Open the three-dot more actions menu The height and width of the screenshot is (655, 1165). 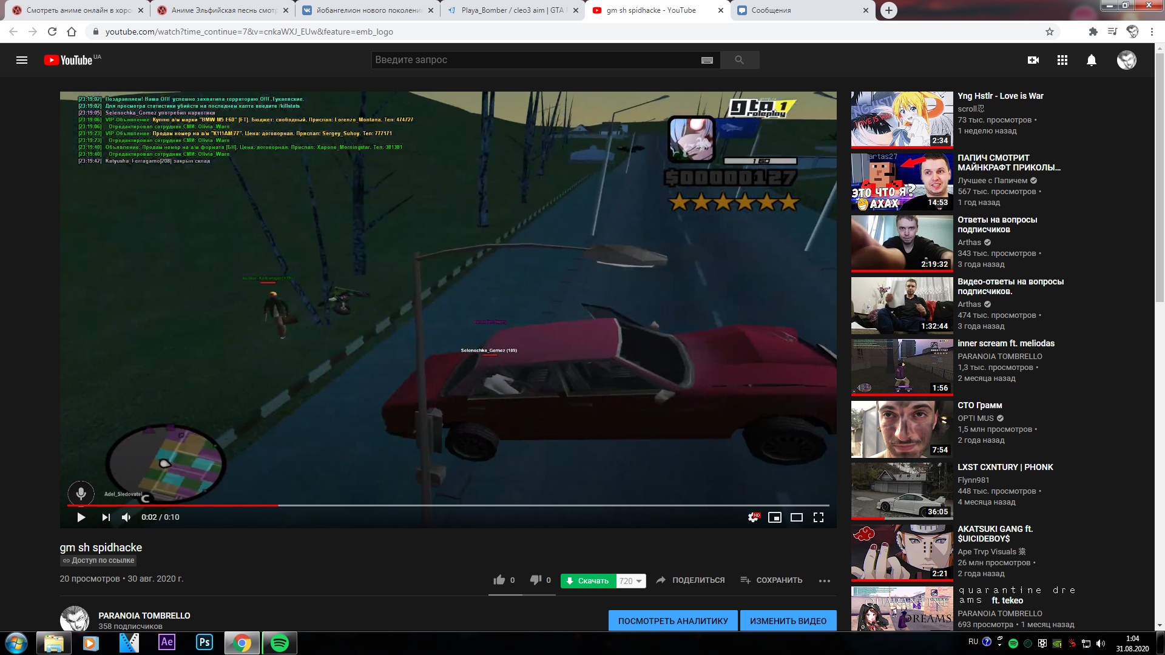[x=824, y=581]
